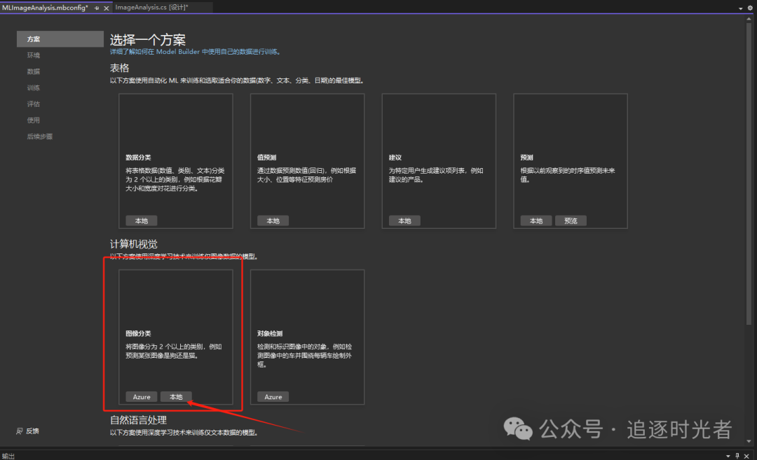
Task: Choose 本地 under 图像分类 scenario
Action: pyautogui.click(x=176, y=397)
